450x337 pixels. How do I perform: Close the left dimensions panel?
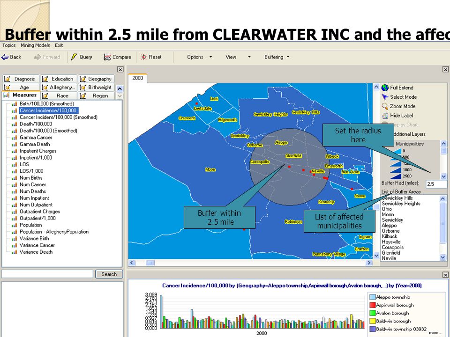coord(120,69)
